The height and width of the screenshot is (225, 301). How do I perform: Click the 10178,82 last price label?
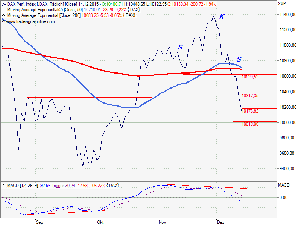[250, 111]
